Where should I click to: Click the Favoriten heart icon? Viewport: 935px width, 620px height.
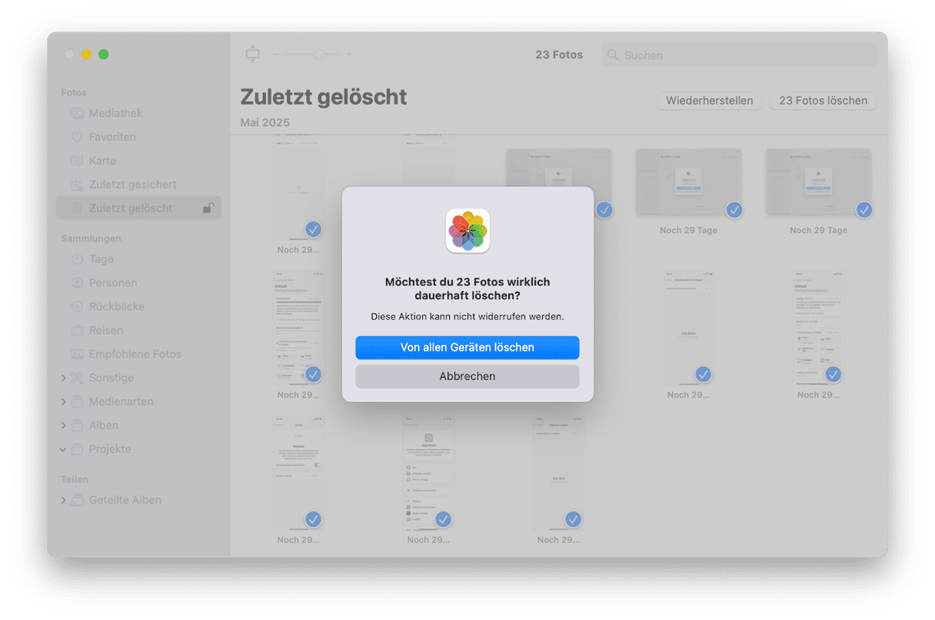click(77, 137)
